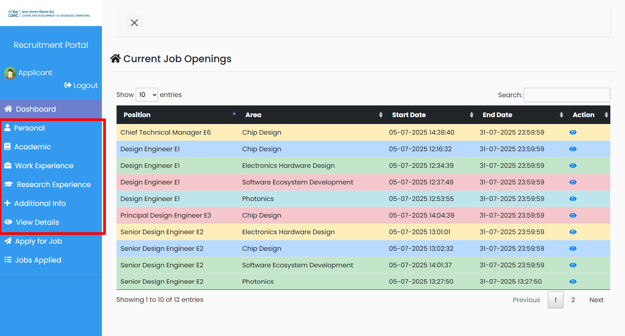Click the Logout link

[x=81, y=85]
